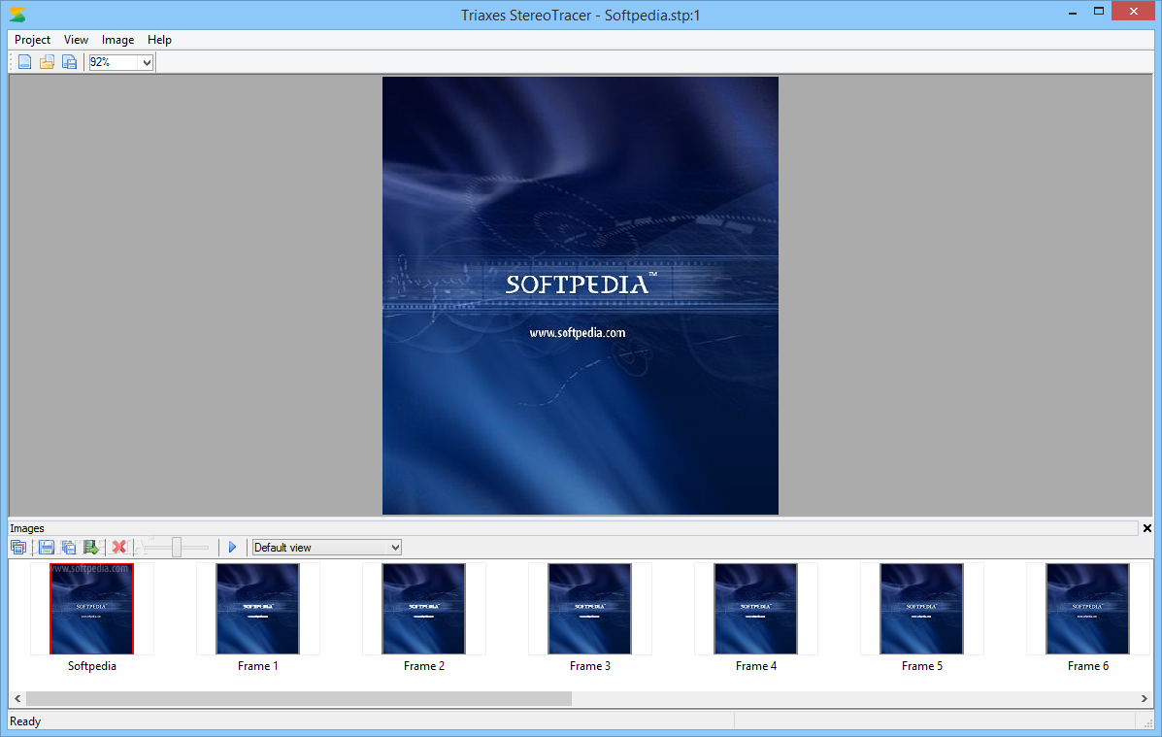Click the thumbnail strip right scroll arrow

coord(1145,698)
